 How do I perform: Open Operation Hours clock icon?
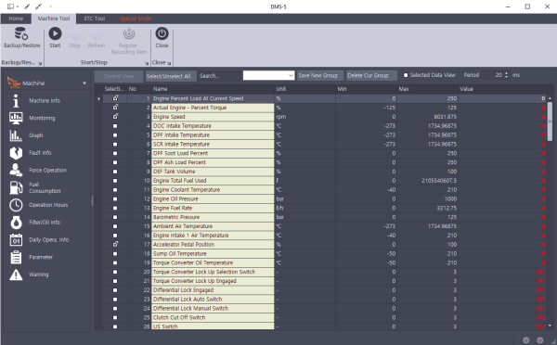coord(16,205)
